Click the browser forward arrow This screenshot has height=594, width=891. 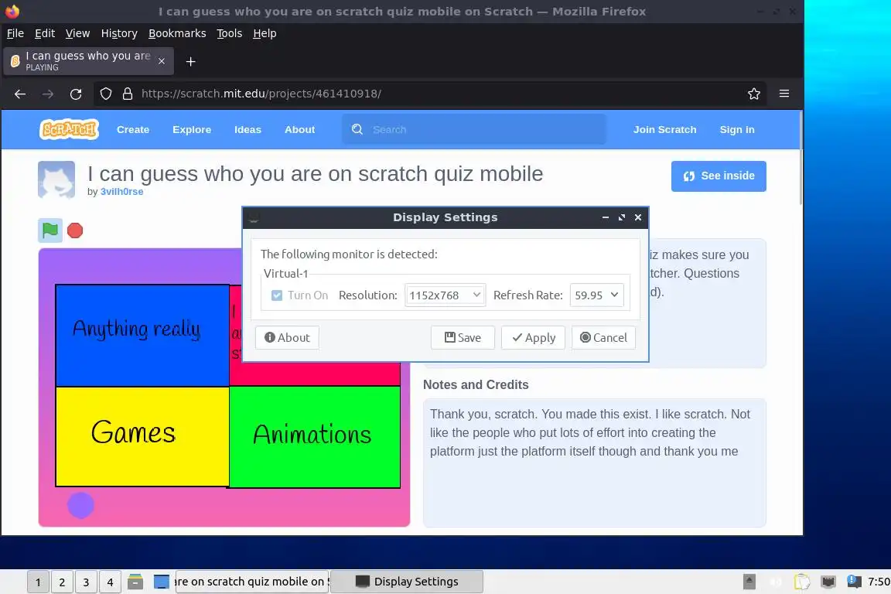[x=48, y=94]
